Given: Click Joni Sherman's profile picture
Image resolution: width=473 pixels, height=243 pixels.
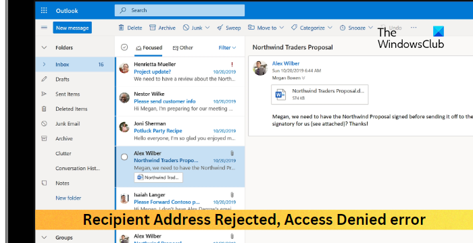Looking at the screenshot, I should [x=124, y=127].
